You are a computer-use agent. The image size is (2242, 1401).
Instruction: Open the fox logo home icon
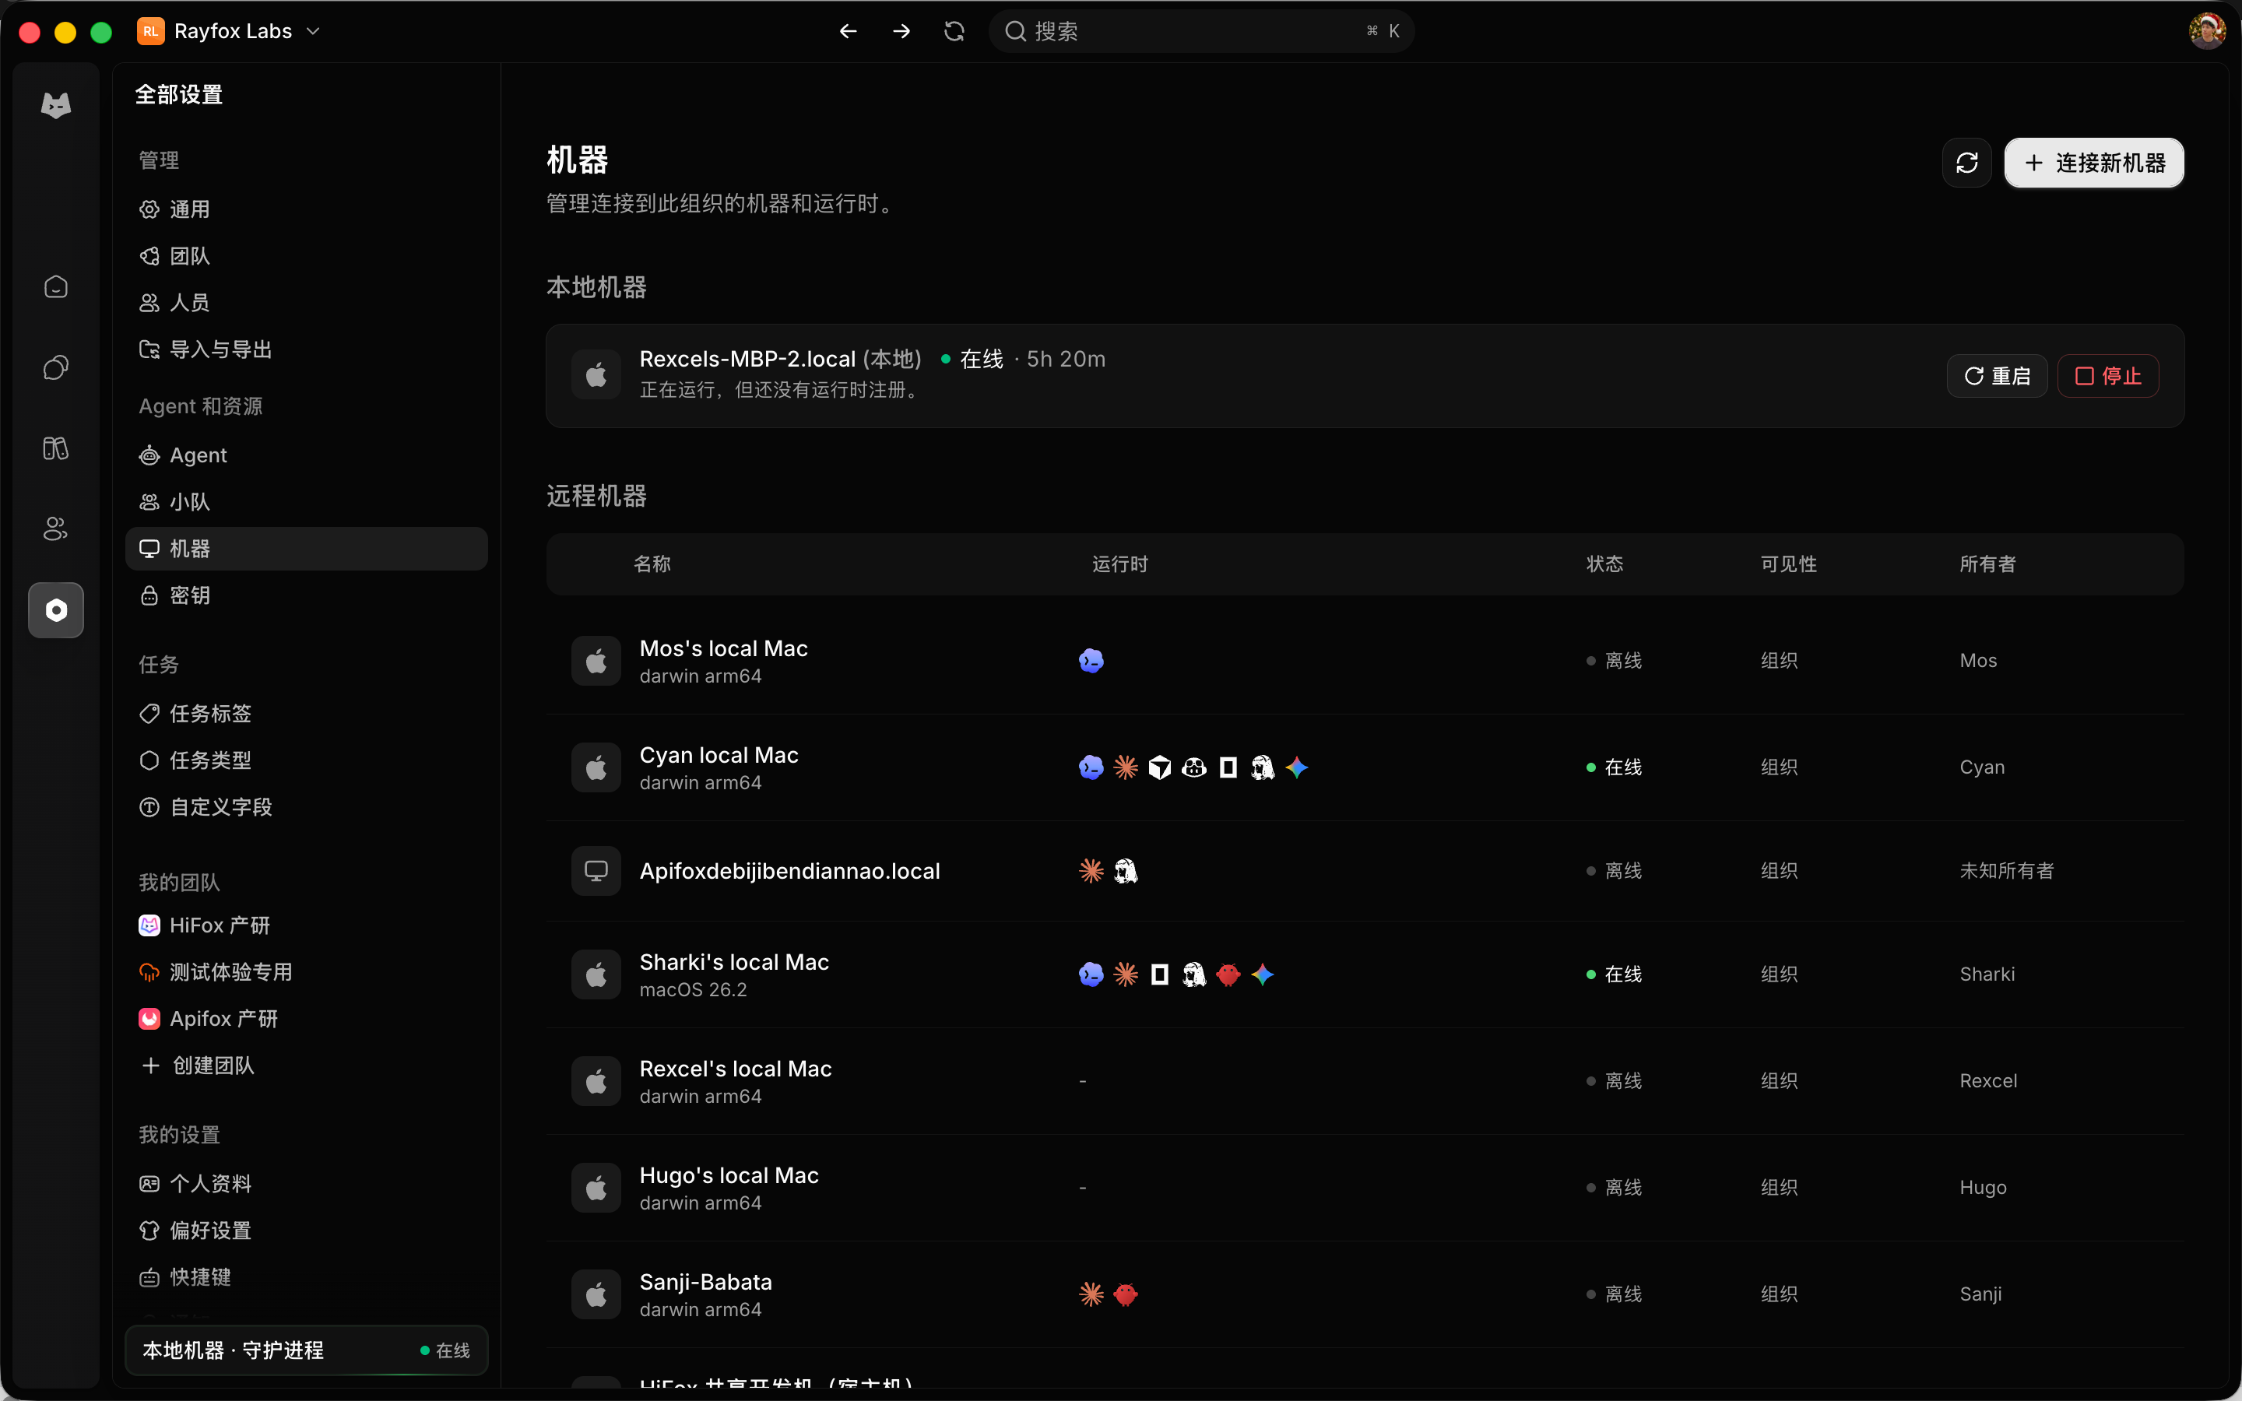[x=55, y=105]
